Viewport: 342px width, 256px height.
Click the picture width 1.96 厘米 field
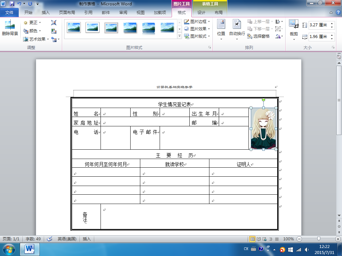pos(319,37)
